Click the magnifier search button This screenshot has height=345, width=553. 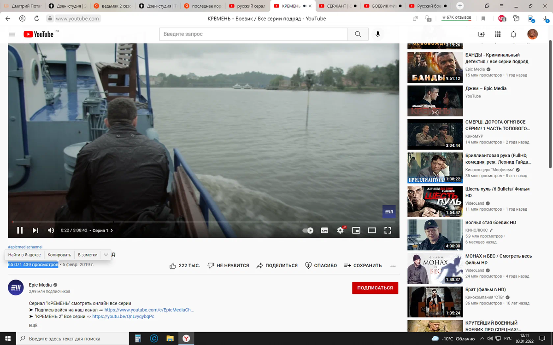coord(358,34)
